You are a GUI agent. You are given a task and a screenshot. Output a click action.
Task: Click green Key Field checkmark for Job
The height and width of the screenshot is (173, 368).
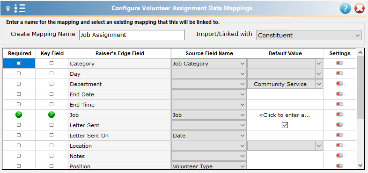pos(52,115)
